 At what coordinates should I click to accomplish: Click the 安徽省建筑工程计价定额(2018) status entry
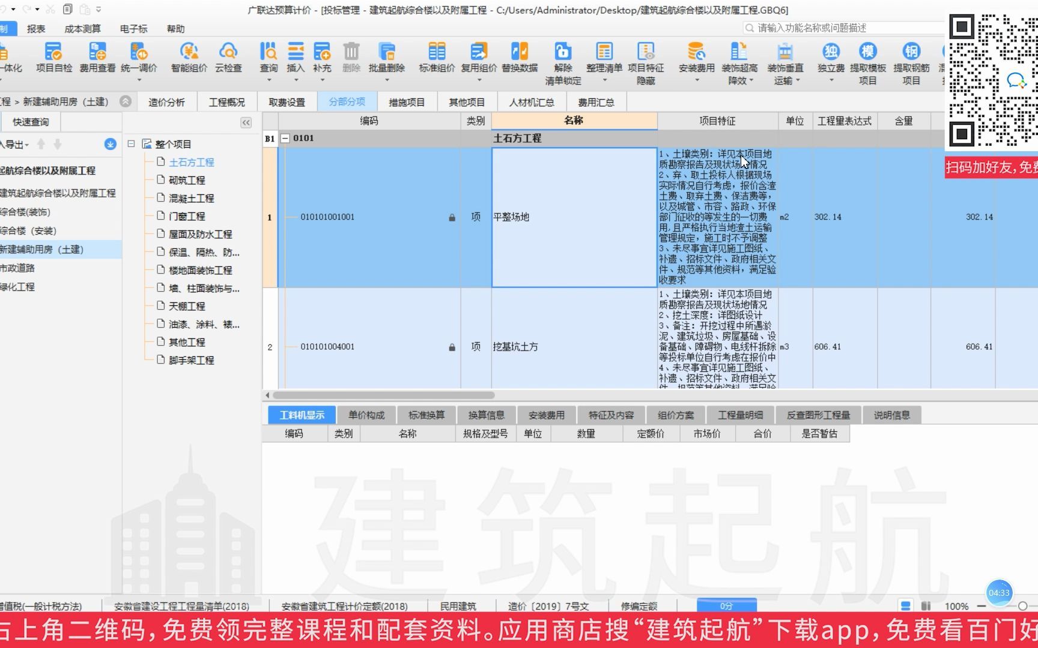[x=345, y=607]
